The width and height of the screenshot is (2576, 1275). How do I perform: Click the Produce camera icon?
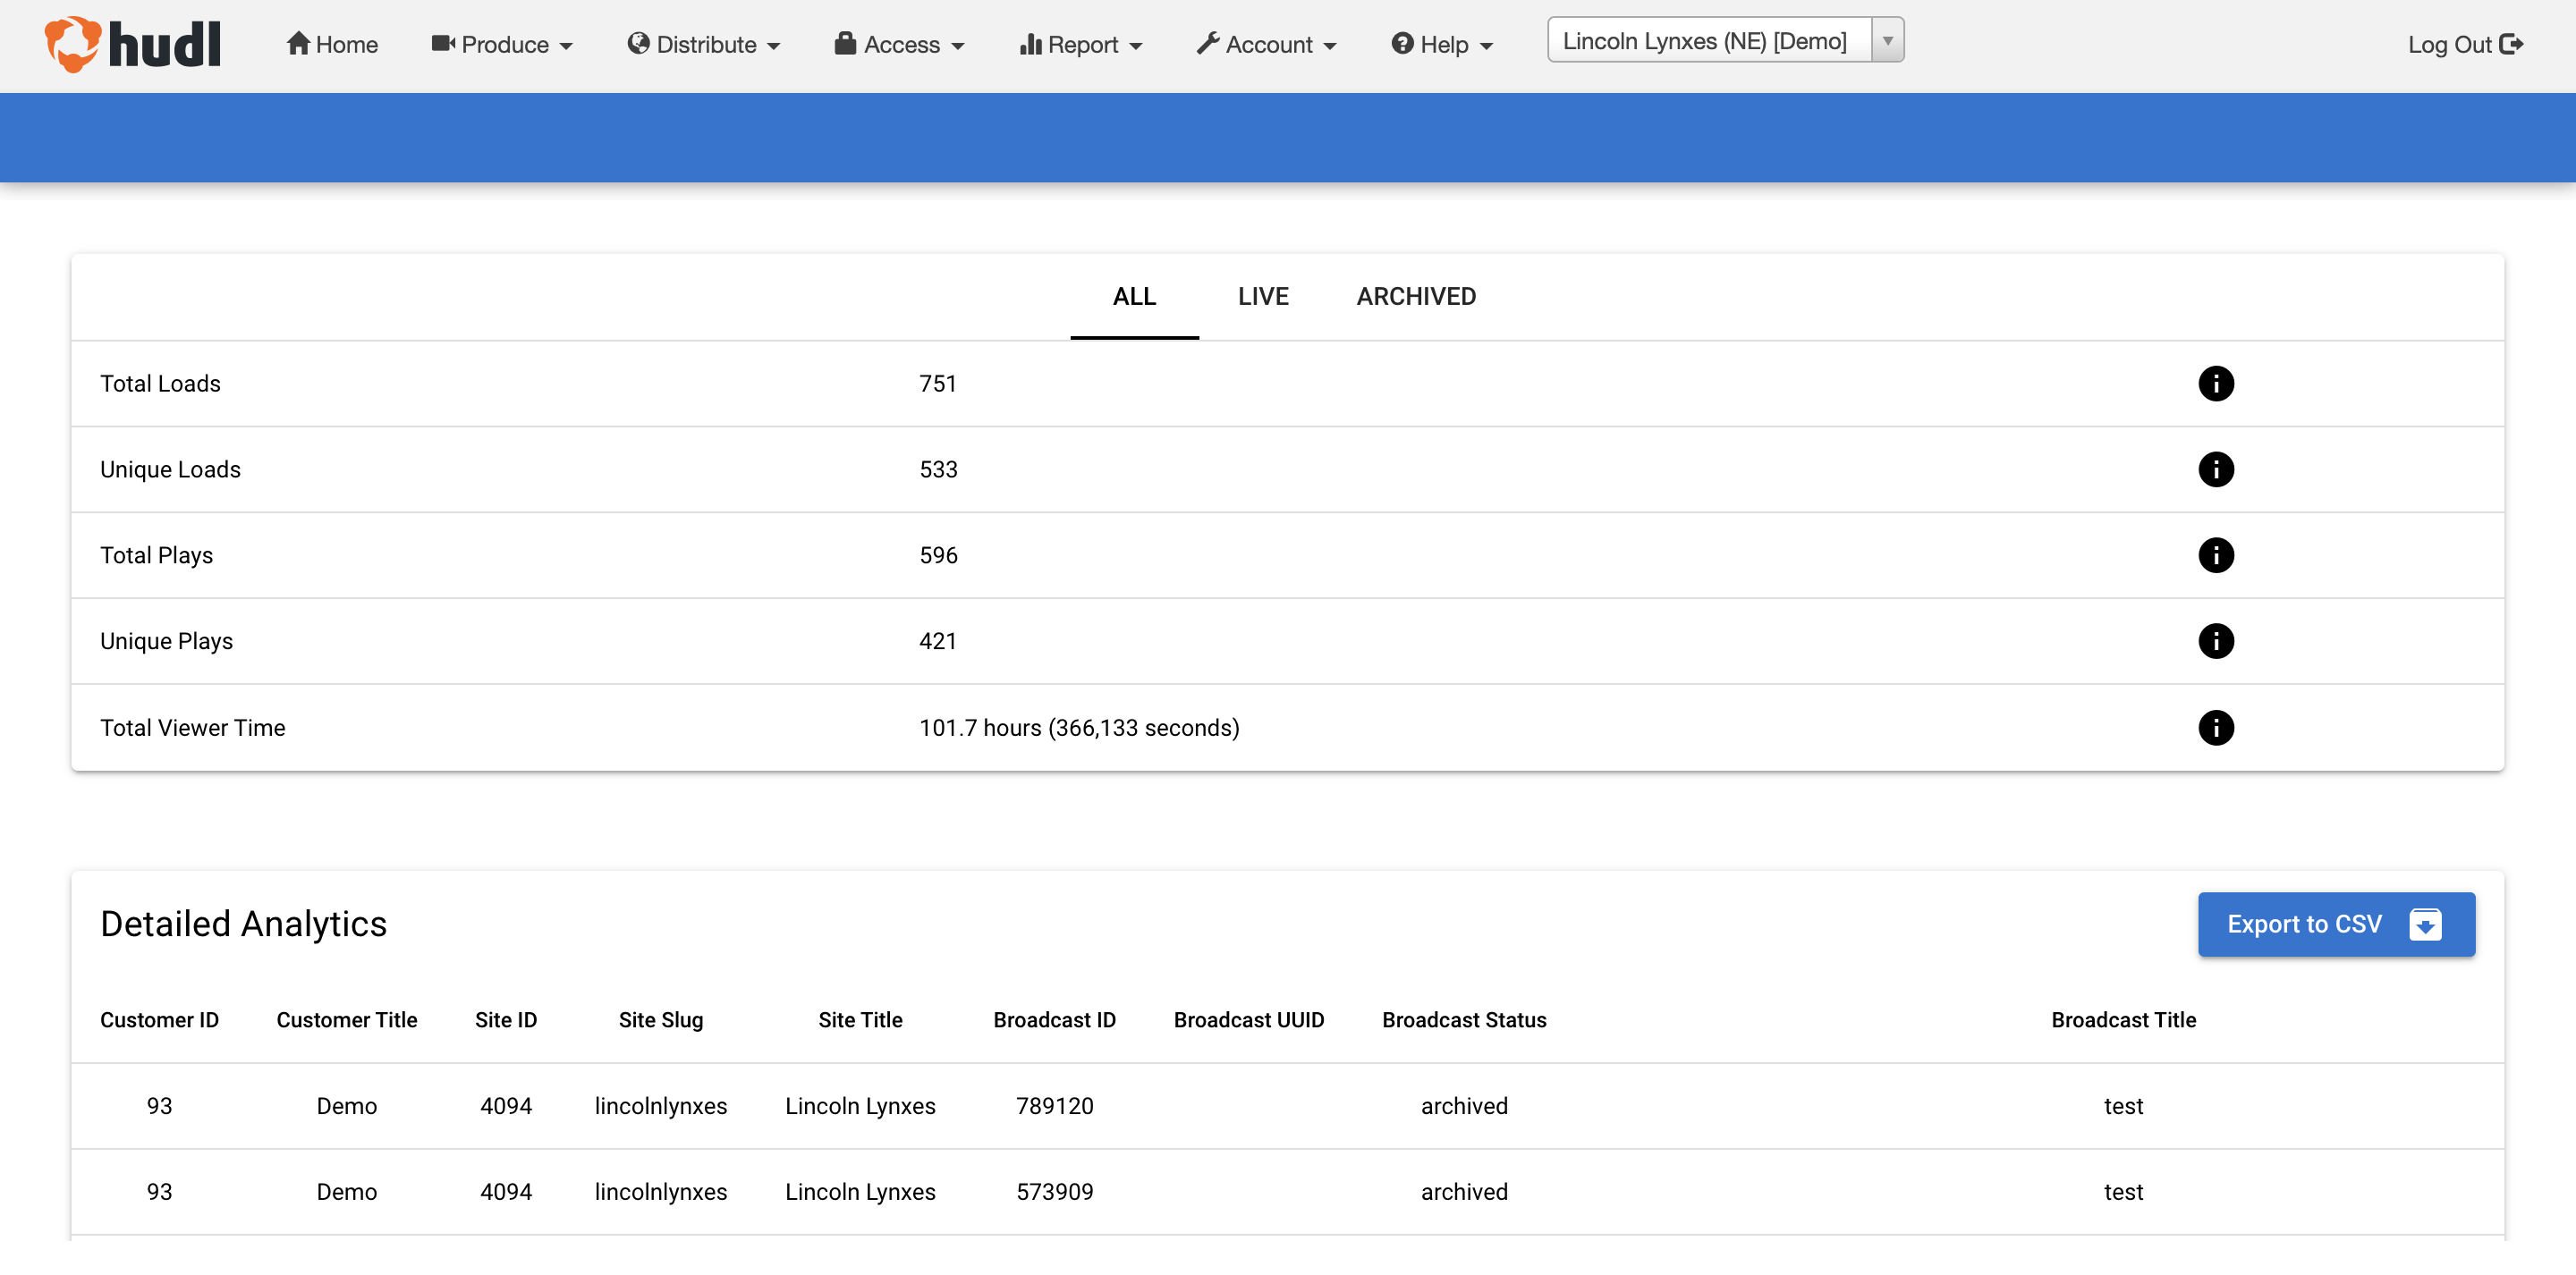tap(443, 43)
